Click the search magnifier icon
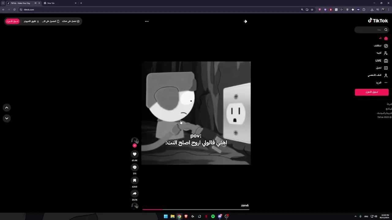 pos(386,30)
